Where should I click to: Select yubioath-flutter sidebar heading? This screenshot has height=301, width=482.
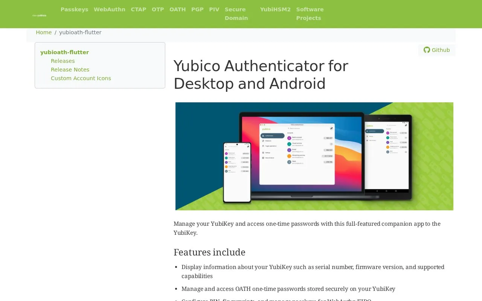(64, 52)
